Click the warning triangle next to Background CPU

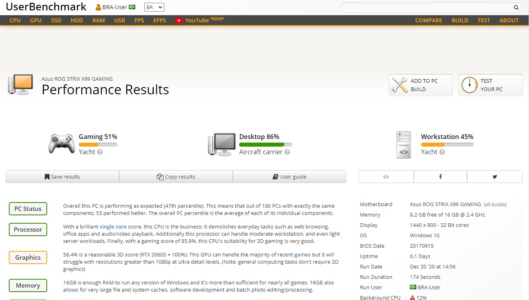tap(412, 298)
